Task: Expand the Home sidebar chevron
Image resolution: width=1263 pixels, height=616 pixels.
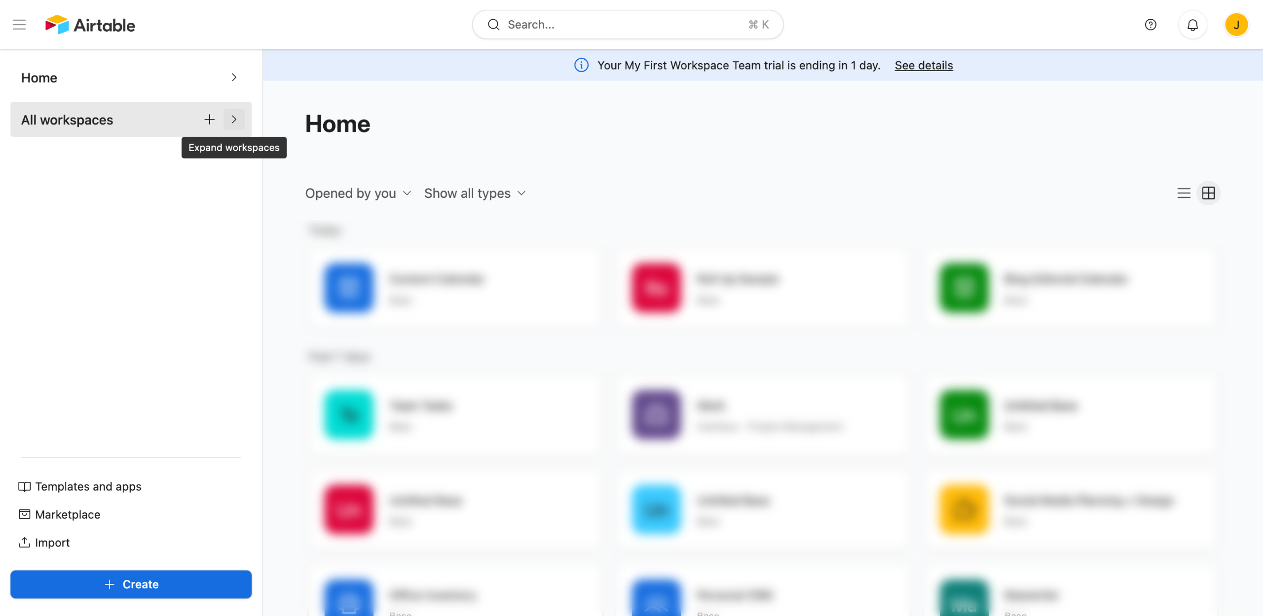Action: (x=234, y=77)
